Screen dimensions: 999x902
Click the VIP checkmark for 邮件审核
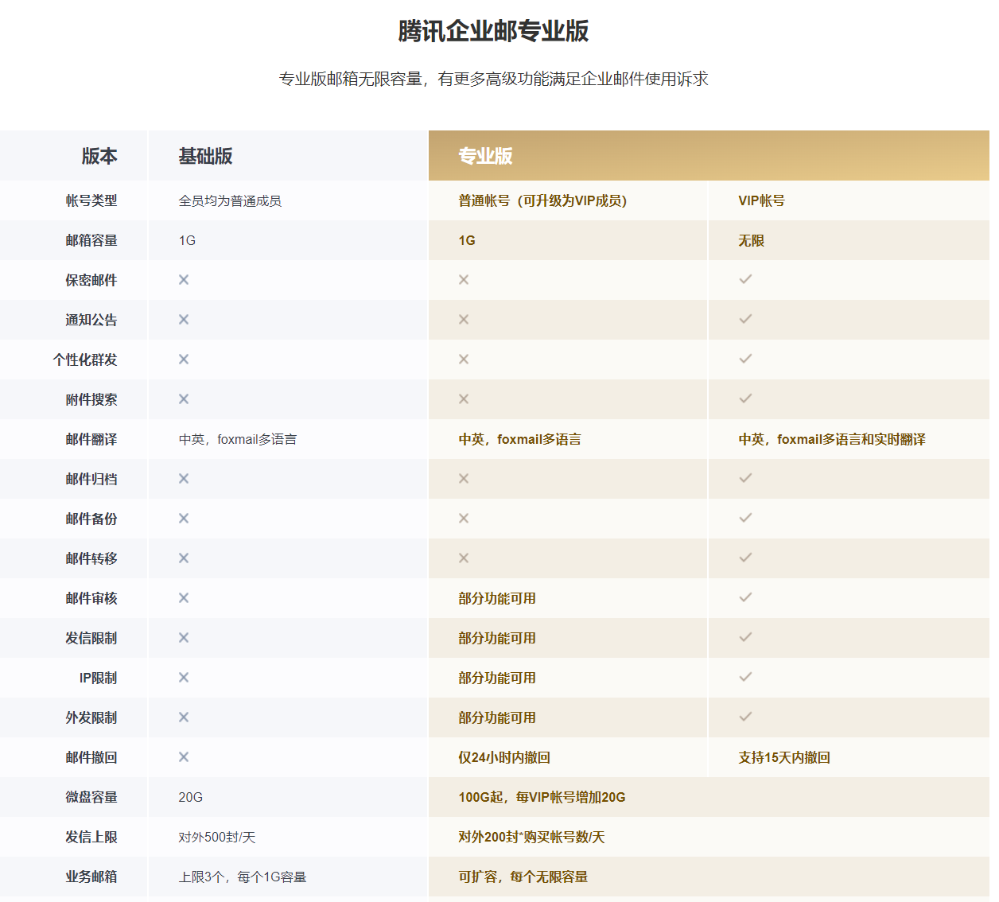click(x=745, y=597)
